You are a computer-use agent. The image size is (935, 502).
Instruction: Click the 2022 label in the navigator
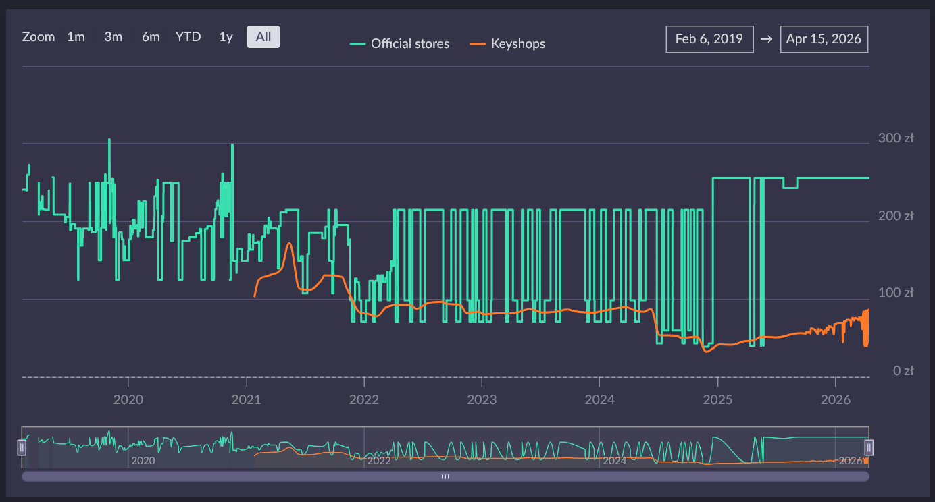coord(378,461)
